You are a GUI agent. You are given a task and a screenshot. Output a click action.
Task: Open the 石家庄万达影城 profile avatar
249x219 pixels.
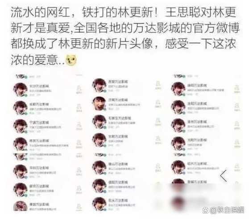(x=99, y=122)
